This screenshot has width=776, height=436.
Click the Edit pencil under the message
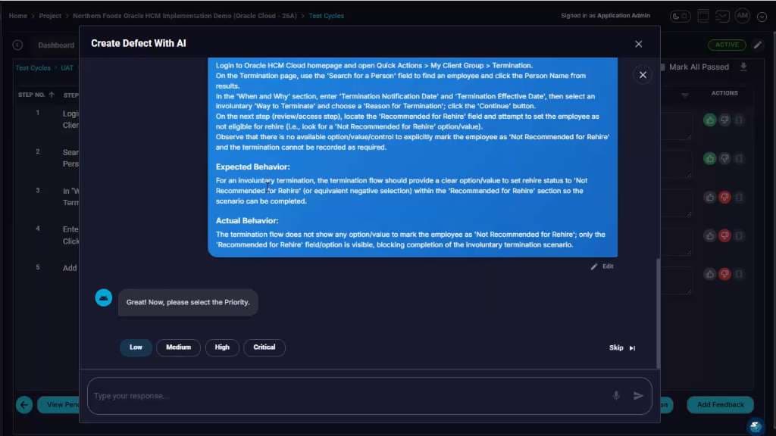602,266
